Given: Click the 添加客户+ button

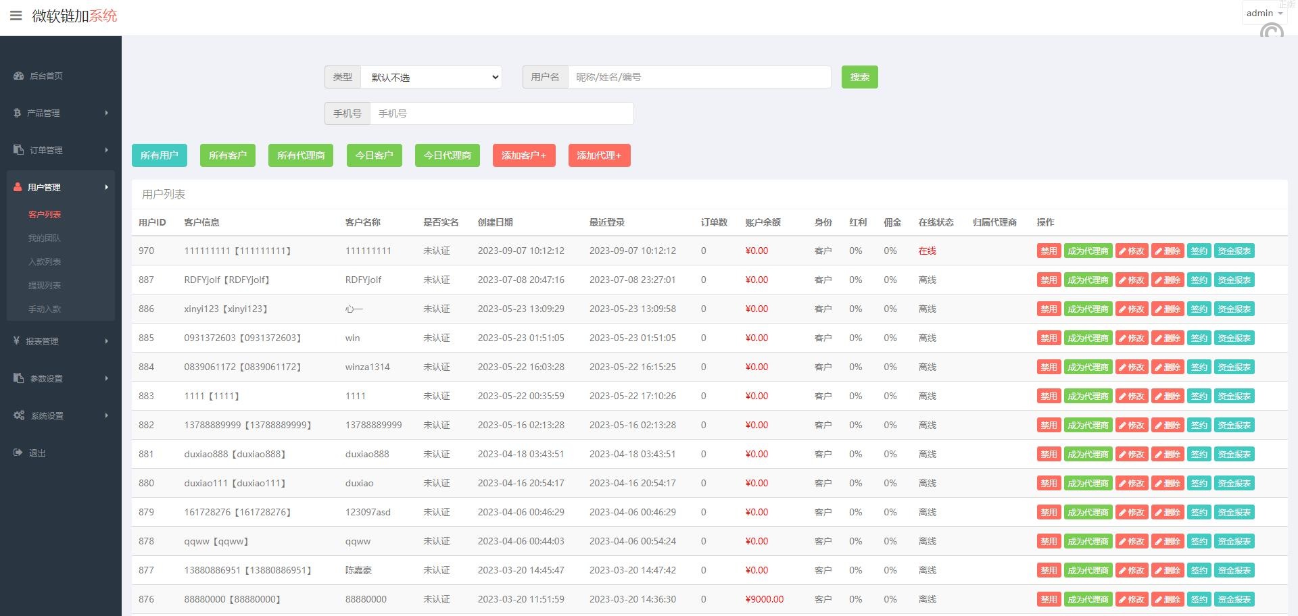Looking at the screenshot, I should pyautogui.click(x=524, y=155).
